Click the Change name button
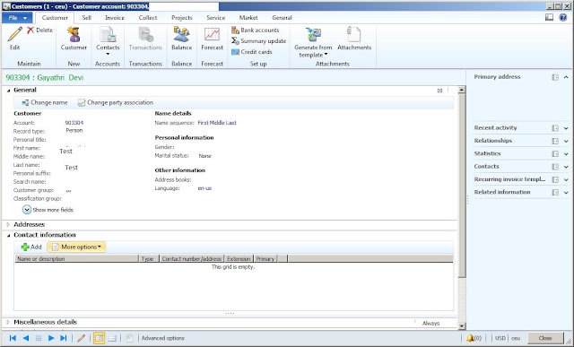574x347 pixels. (x=45, y=103)
